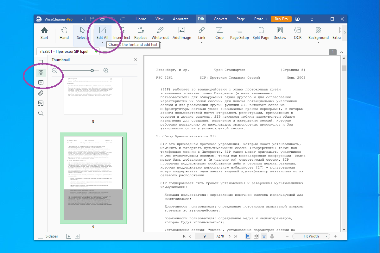Select the Crop tool
The image size is (380, 253).
click(219, 34)
